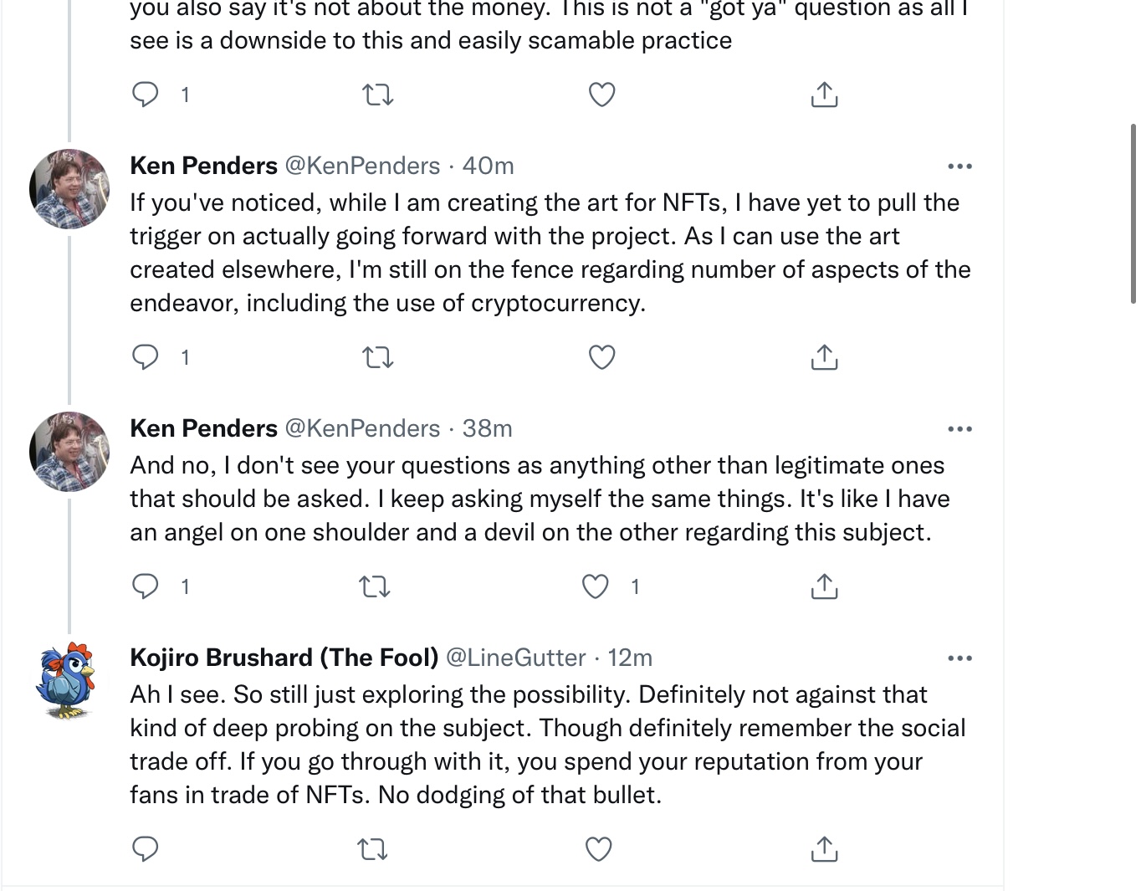The image size is (1141, 891).
Task: Open Ken Penders' avatar on 40m tweet
Action: (69, 189)
